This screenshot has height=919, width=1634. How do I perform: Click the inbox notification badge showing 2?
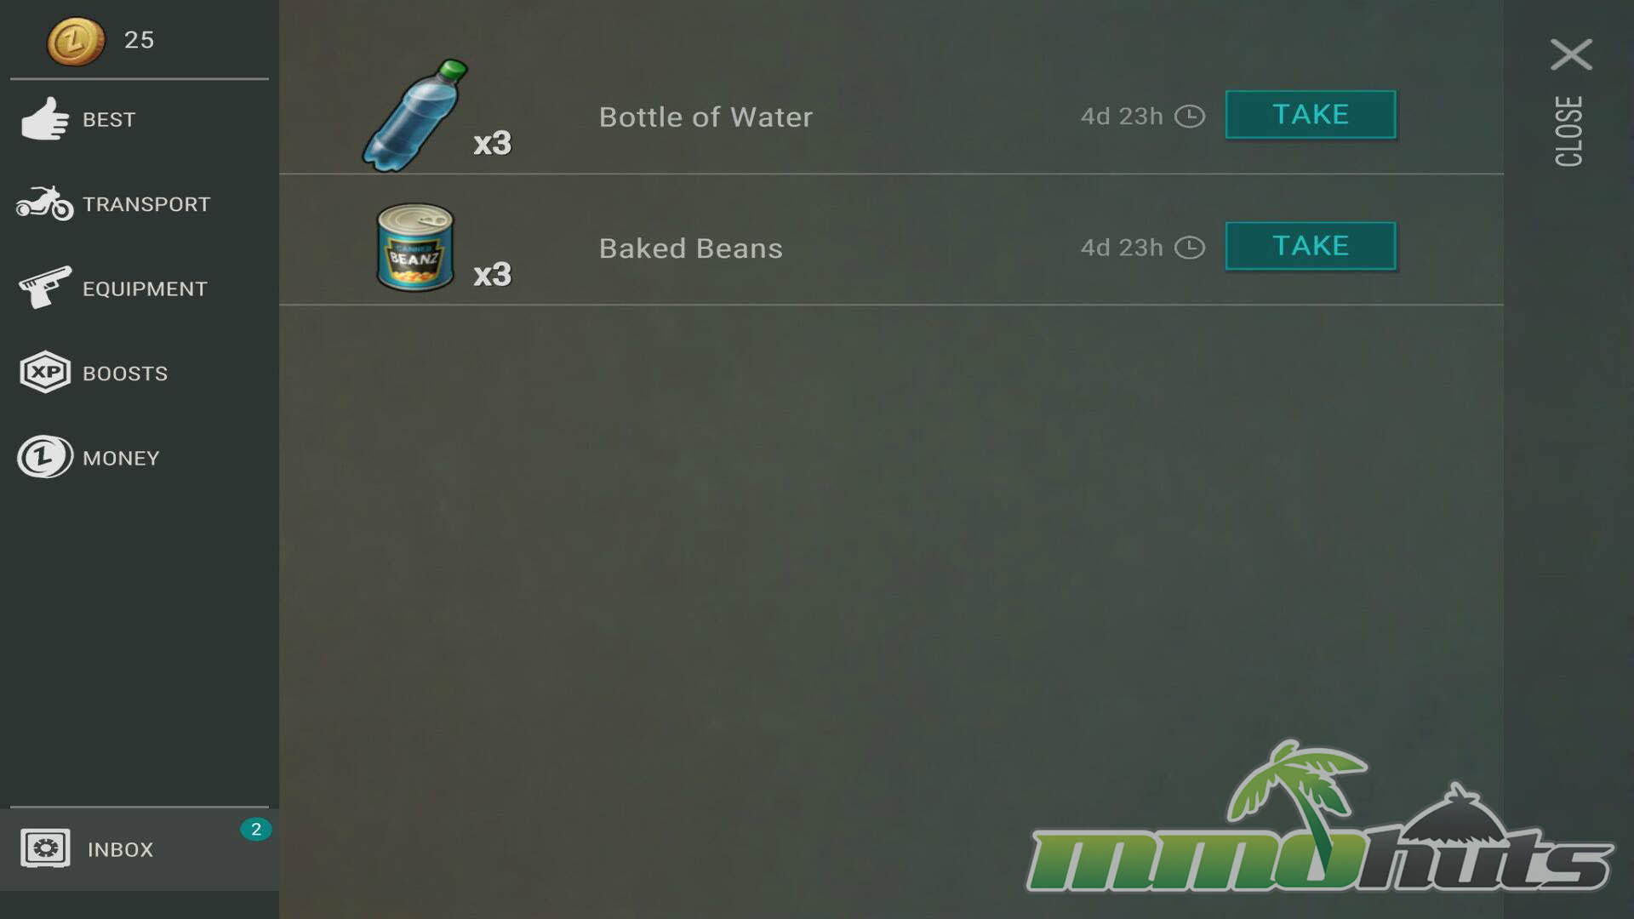(255, 830)
